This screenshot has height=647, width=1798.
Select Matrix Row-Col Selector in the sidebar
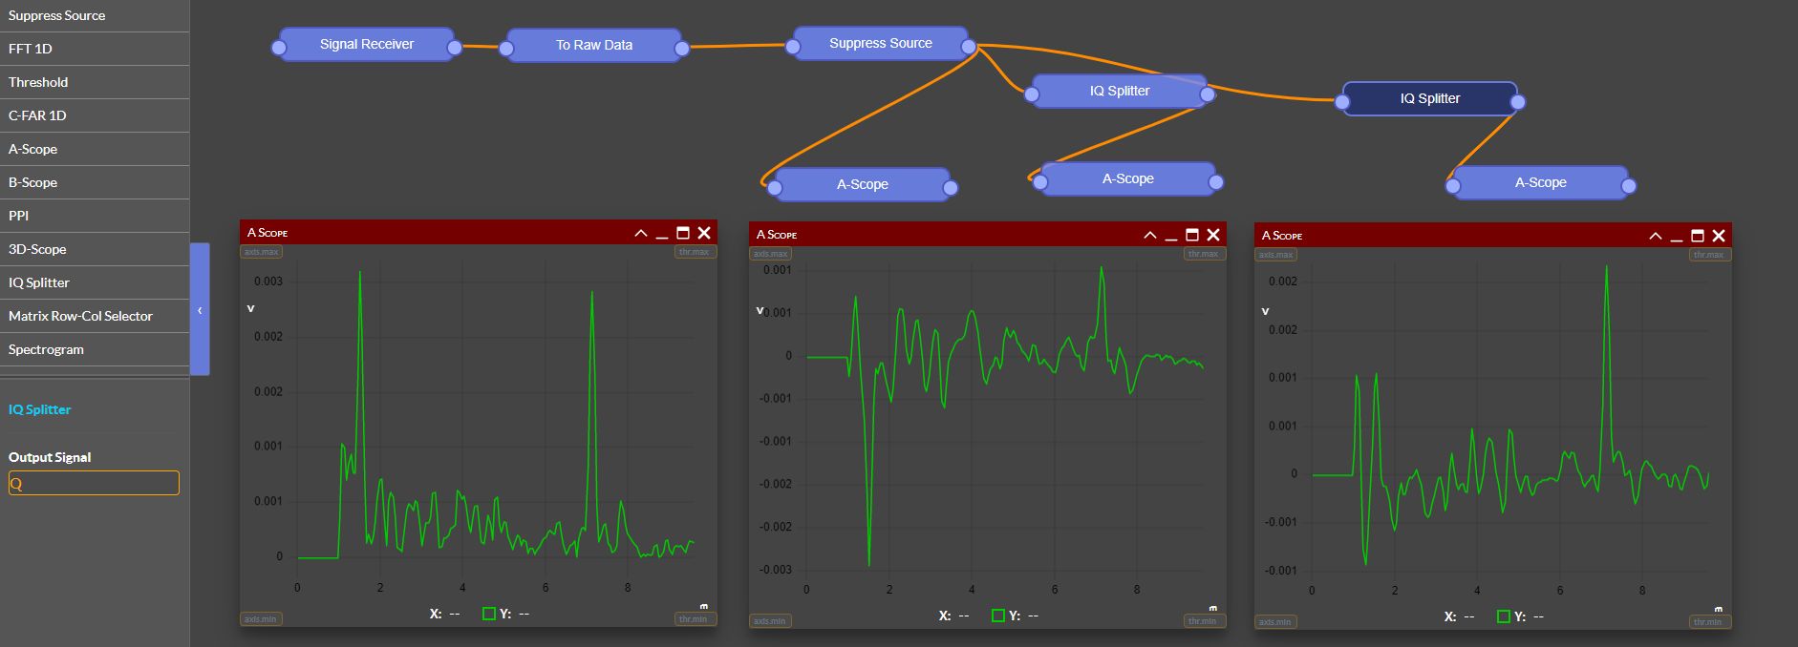point(95,316)
